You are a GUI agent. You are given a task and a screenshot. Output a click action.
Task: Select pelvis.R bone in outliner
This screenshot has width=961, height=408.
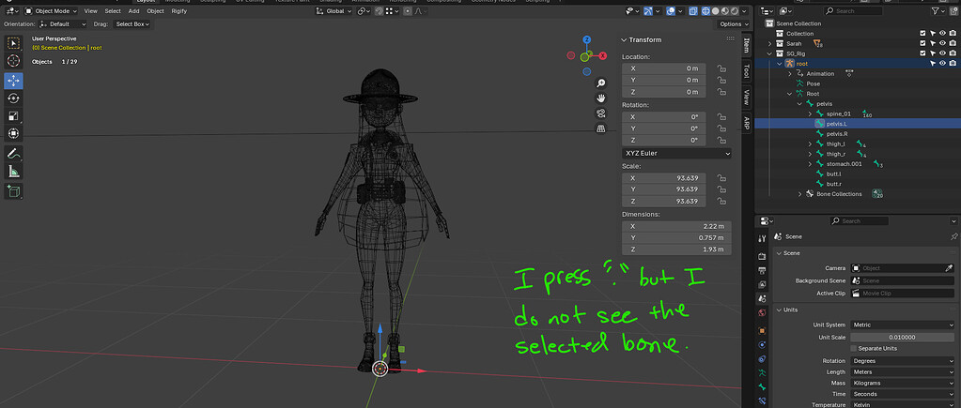837,133
